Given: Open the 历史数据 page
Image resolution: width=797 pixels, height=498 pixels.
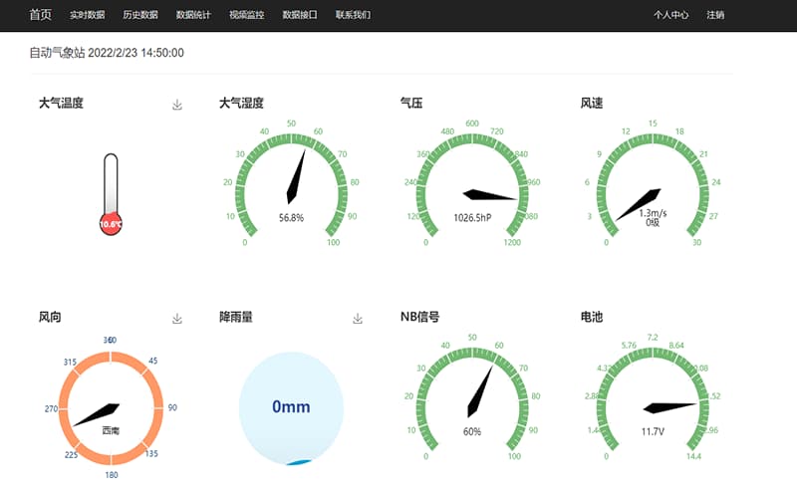Looking at the screenshot, I should click(140, 15).
